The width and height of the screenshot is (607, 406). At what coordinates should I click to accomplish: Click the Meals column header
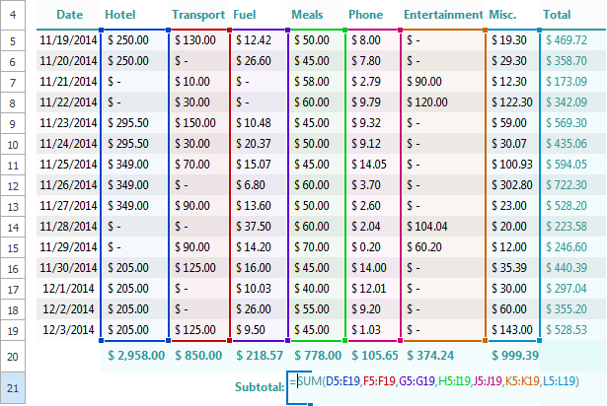[307, 15]
